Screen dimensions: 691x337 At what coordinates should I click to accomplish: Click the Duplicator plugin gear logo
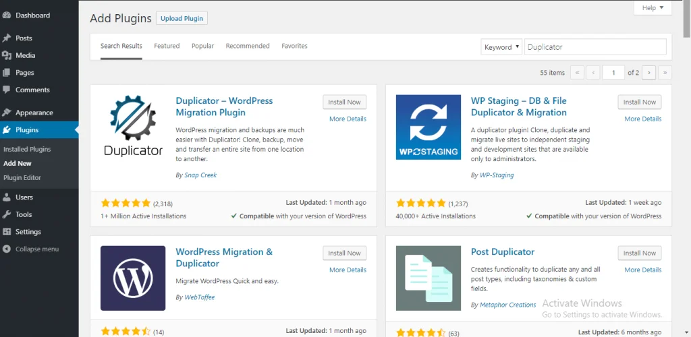133,127
